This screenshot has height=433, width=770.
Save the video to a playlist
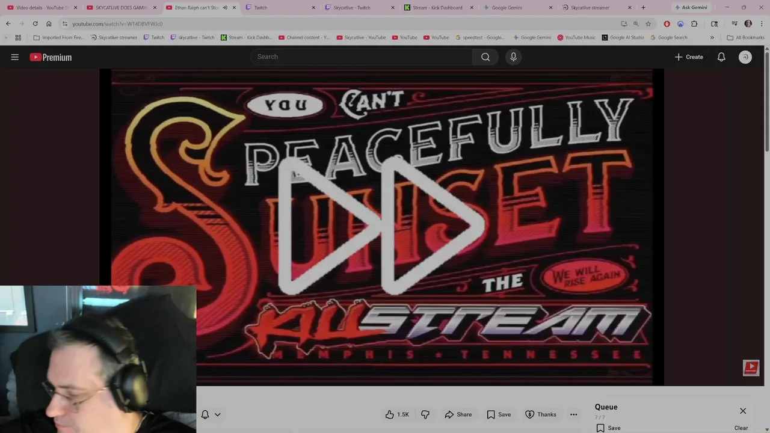pyautogui.click(x=499, y=414)
